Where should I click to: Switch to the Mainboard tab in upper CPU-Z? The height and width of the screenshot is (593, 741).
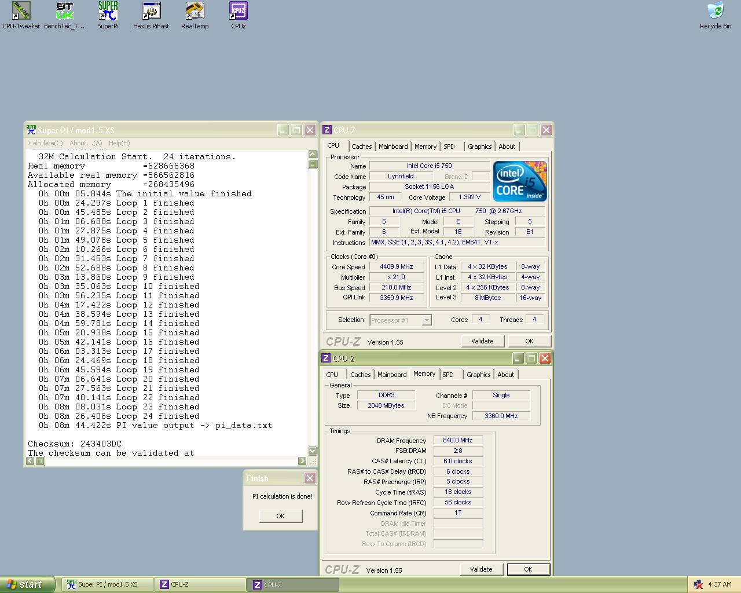click(x=393, y=147)
